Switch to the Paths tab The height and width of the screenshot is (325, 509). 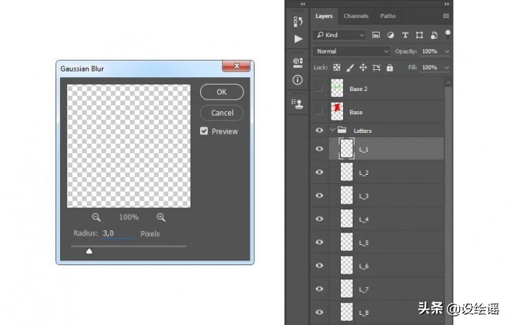[388, 16]
